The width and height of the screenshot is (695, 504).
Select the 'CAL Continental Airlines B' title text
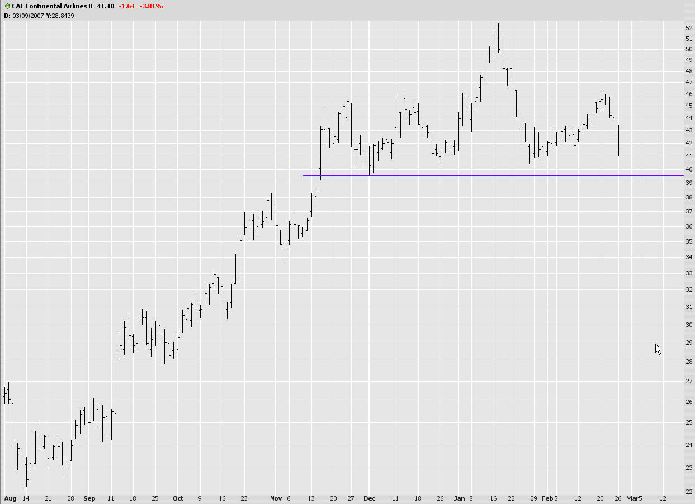tap(53, 6)
